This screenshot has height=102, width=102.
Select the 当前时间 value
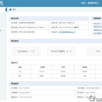click(x=69, y=27)
